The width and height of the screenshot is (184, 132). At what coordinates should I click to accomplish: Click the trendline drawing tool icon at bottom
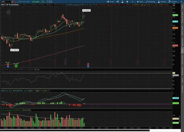coord(162,130)
